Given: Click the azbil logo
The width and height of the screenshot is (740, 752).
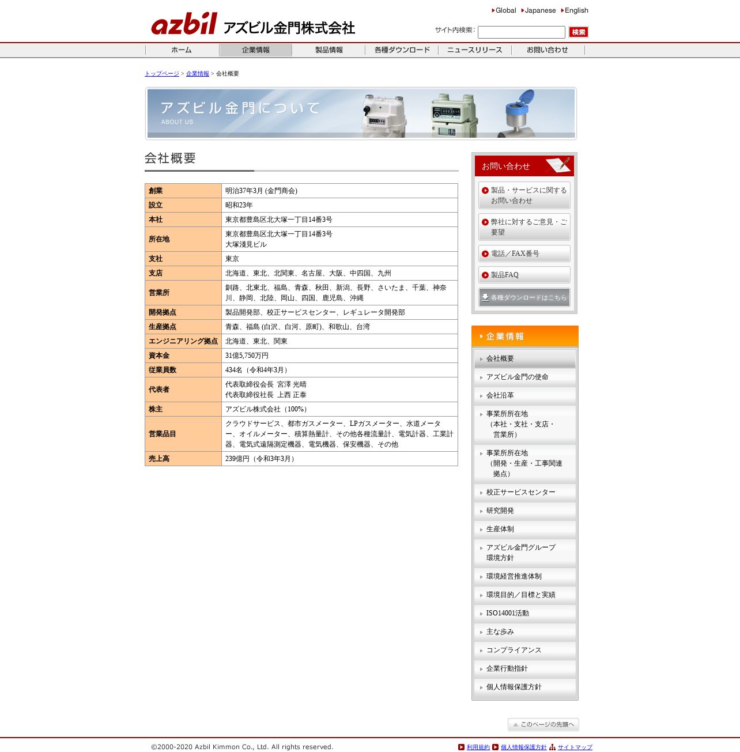Looking at the screenshot, I should [184, 24].
